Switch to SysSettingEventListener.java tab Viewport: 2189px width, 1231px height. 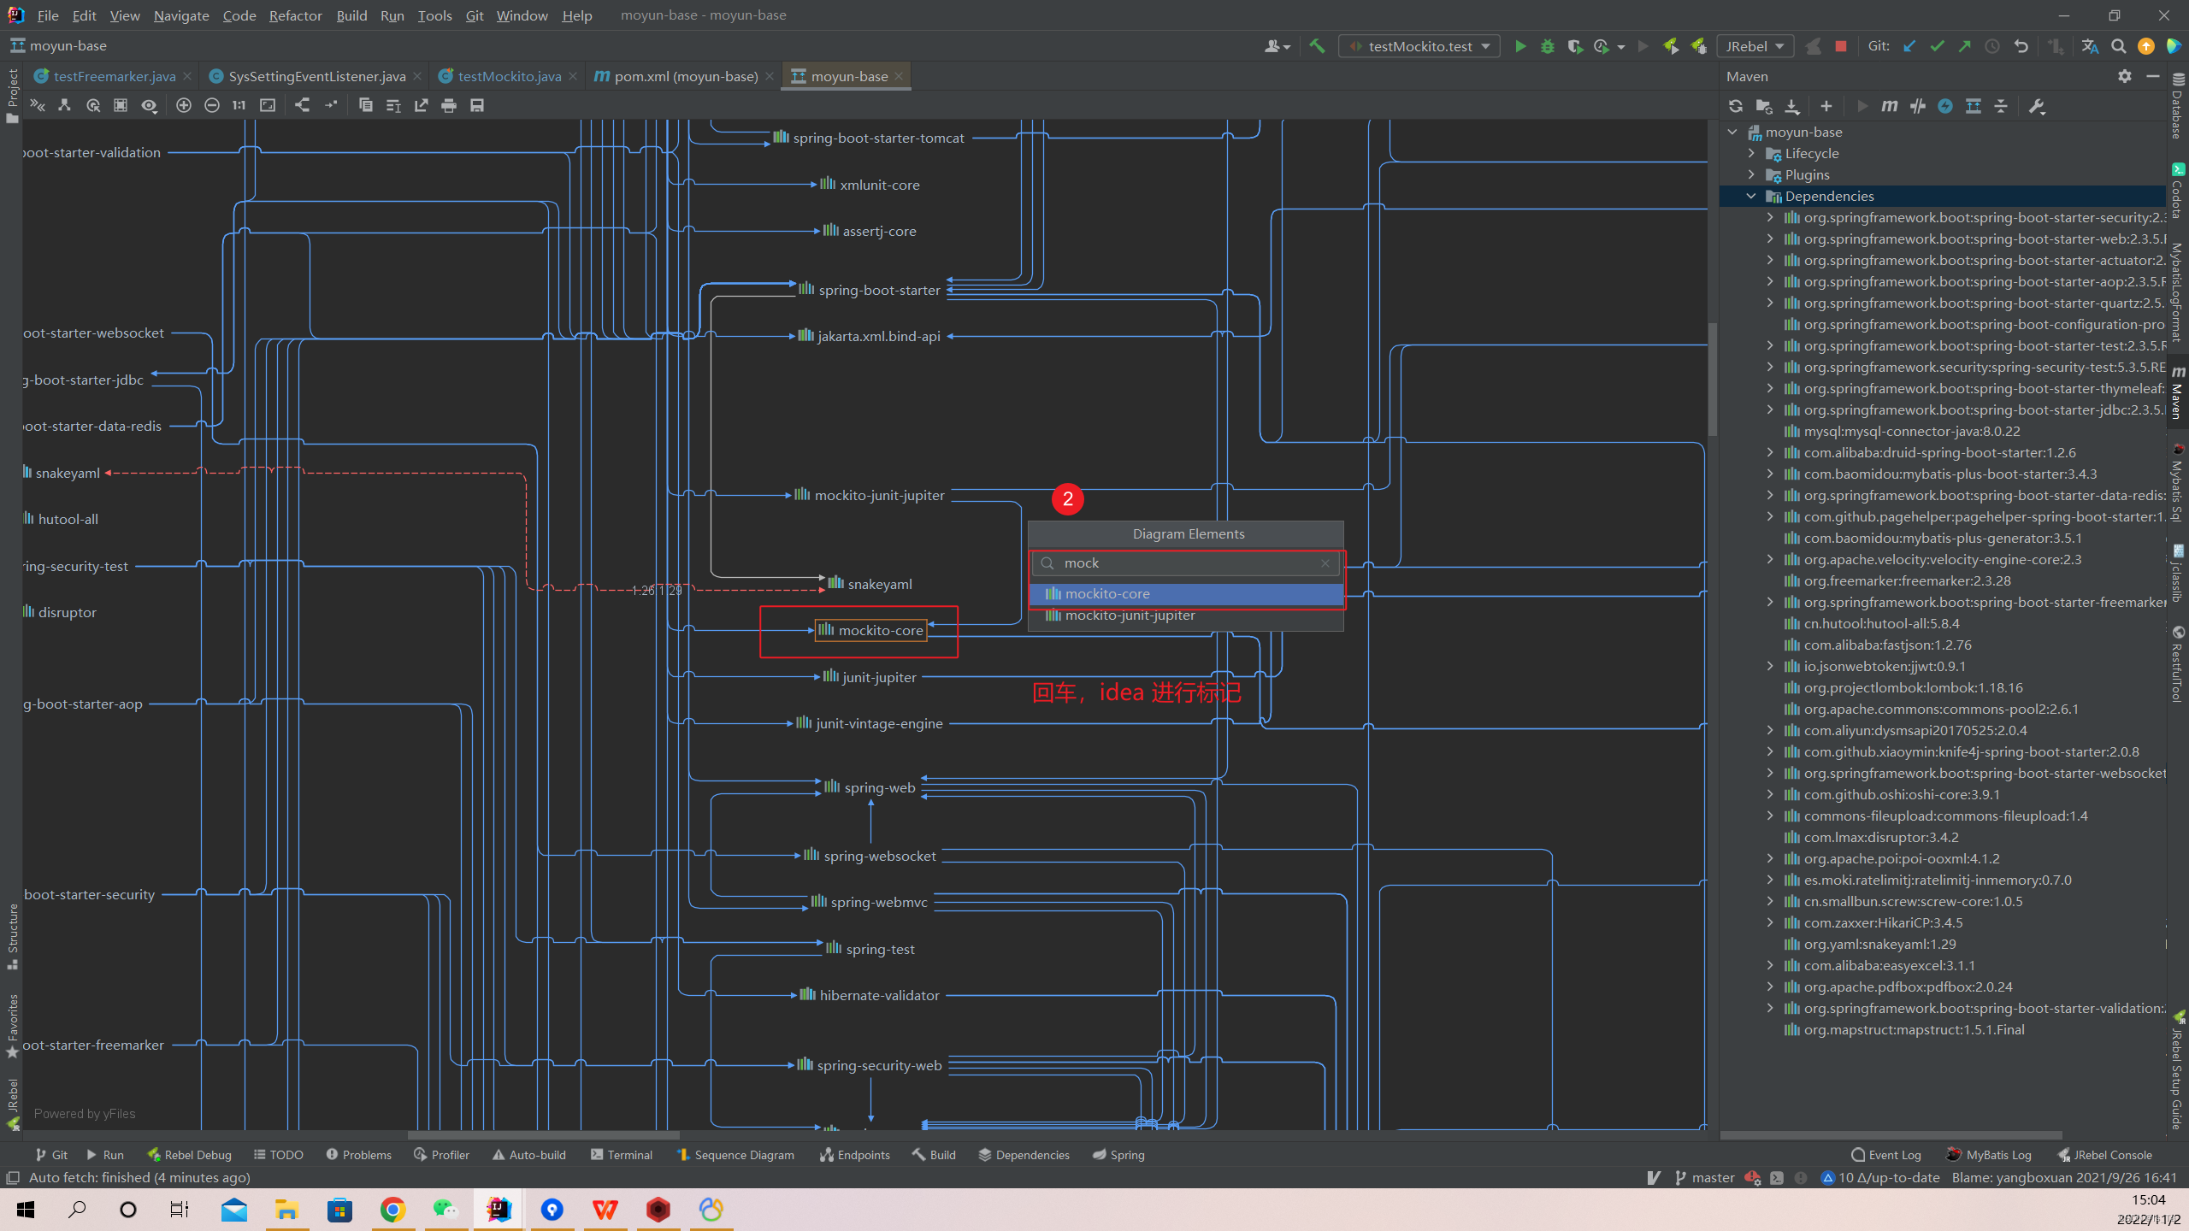point(316,76)
